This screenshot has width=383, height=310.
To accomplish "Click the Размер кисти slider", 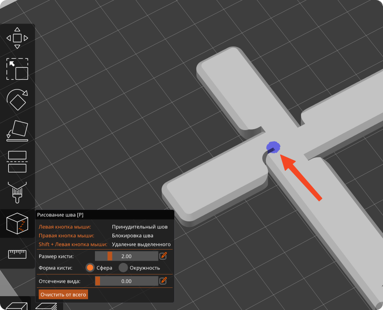I will coord(126,256).
